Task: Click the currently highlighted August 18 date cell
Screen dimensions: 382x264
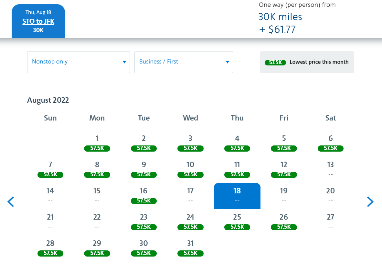Action: click(x=237, y=196)
